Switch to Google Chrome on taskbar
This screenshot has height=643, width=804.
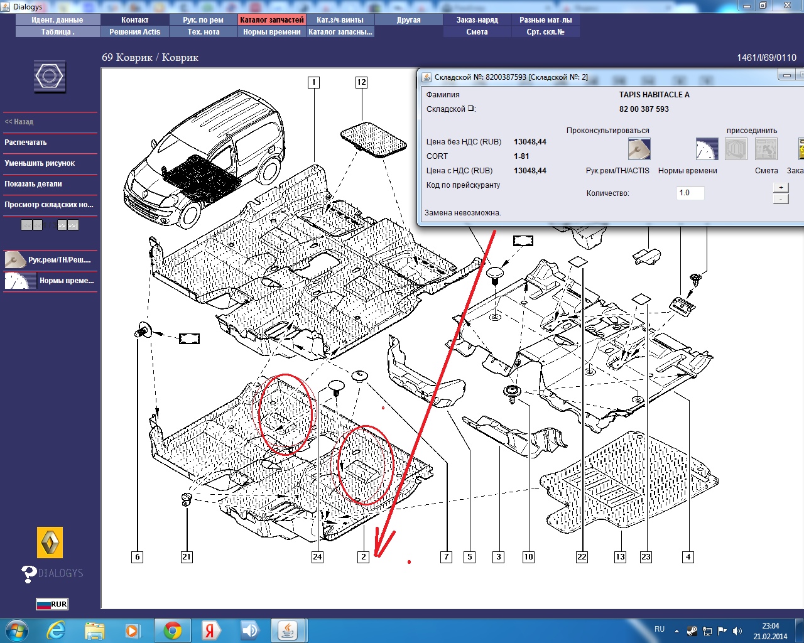(173, 630)
